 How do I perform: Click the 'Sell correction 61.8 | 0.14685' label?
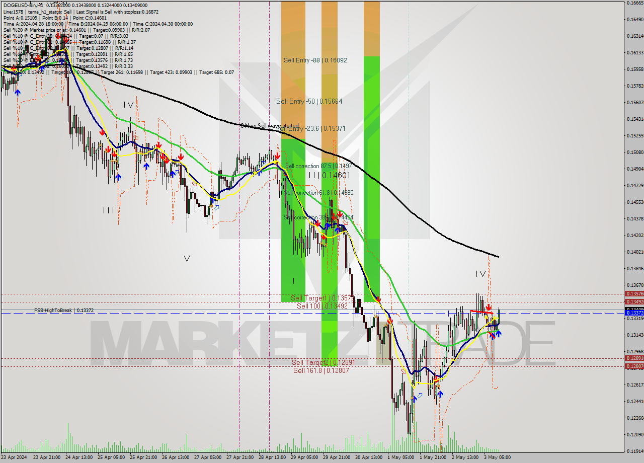318,193
